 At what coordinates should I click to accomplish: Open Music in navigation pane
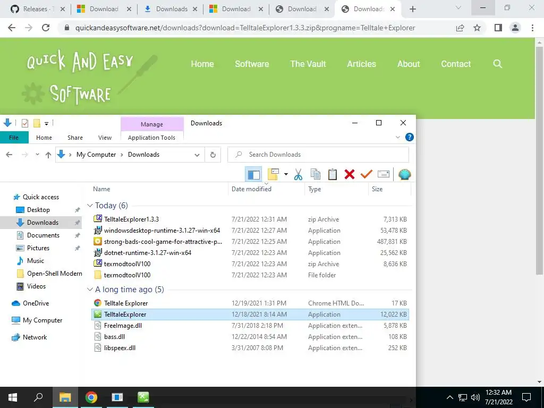36,261
